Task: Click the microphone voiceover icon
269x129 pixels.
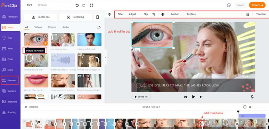Action: [x=252, y=97]
